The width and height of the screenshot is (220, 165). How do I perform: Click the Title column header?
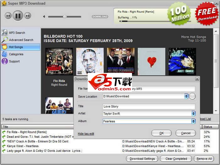(x=37, y=127)
